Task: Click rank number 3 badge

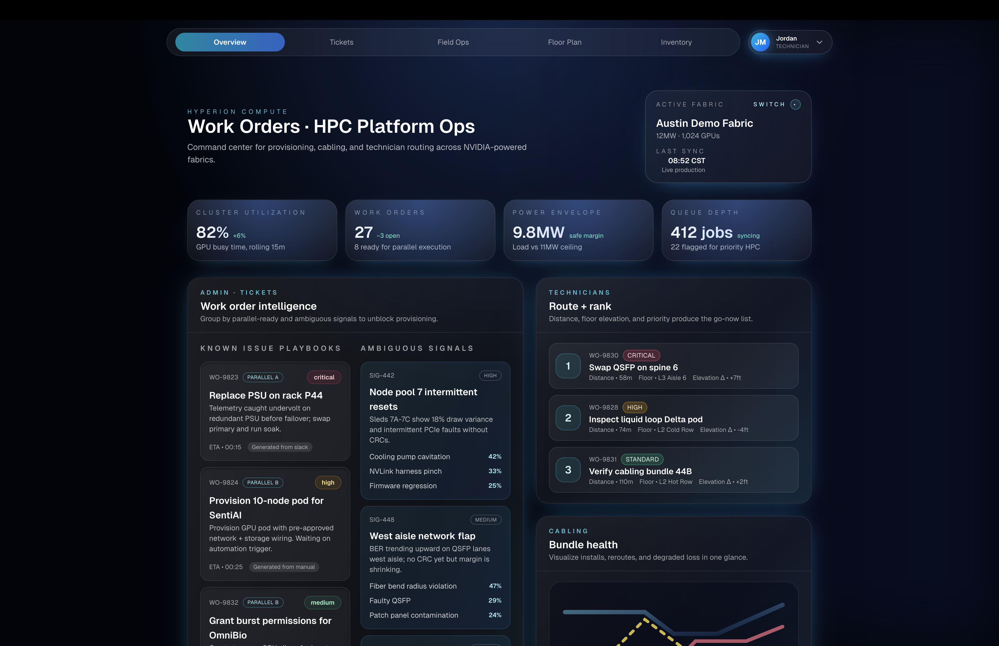Action: tap(568, 470)
